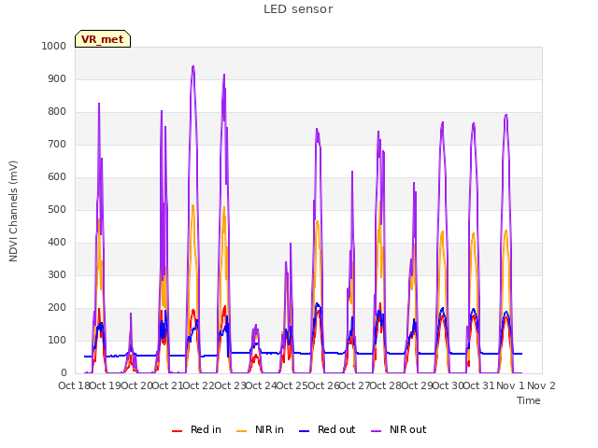Viewport: 598px width, 448px height.
Task: Click the orange NIR in legend swatch
Action: [241, 431]
